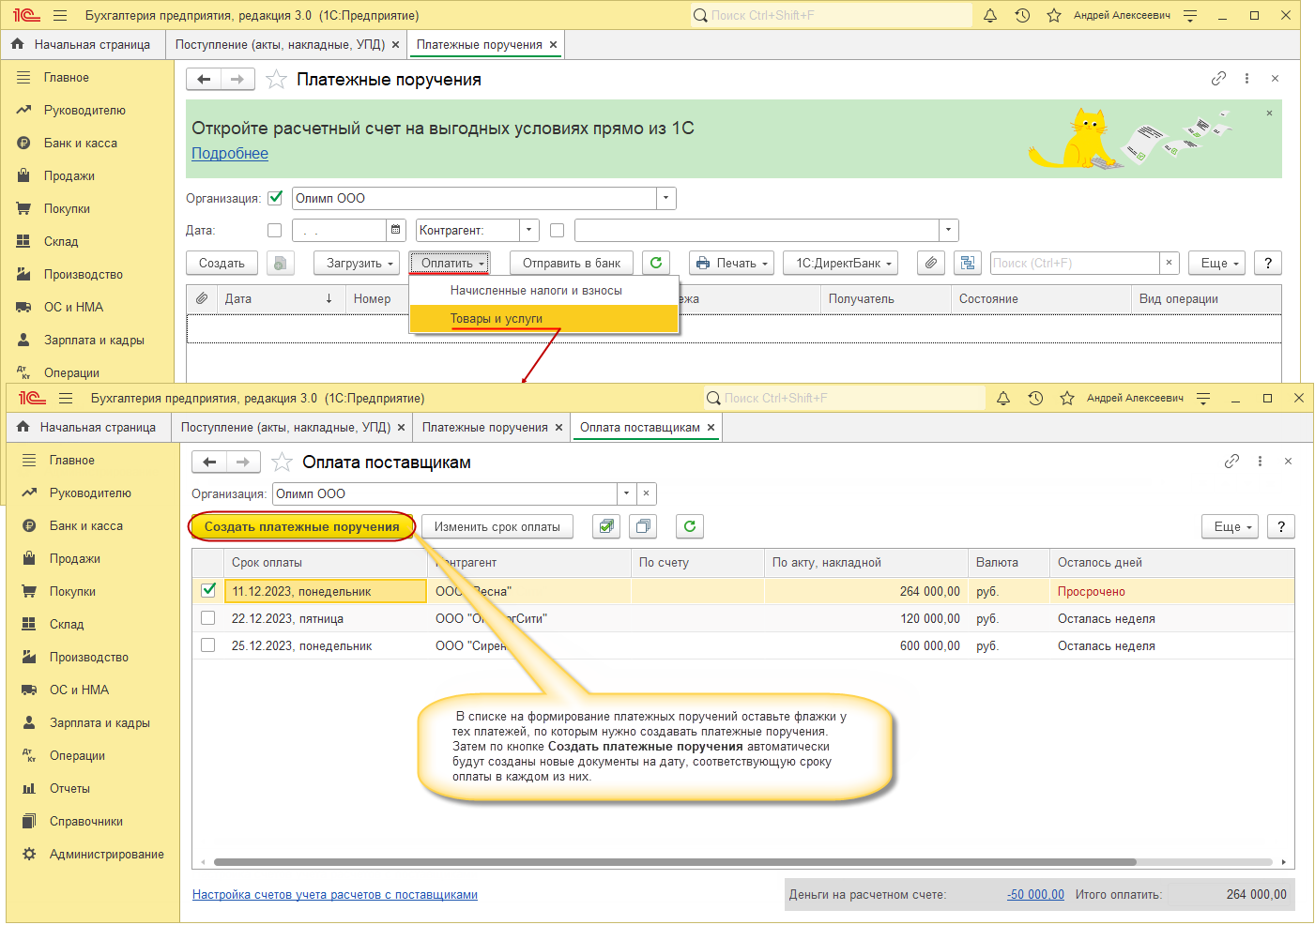This screenshot has height=925, width=1315.
Task: Expand Организация dropdown in Оплата поставщикам
Action: tap(627, 493)
